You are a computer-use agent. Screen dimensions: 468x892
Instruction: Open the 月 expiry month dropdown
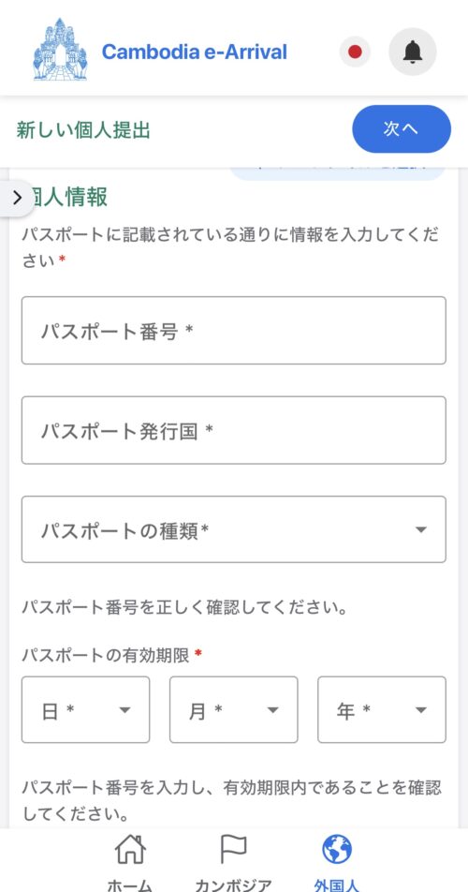tap(233, 710)
